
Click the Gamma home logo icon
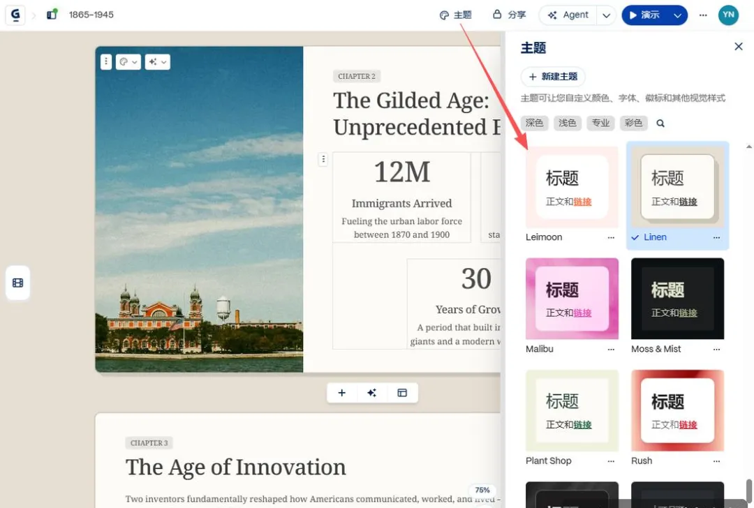pyautogui.click(x=15, y=15)
